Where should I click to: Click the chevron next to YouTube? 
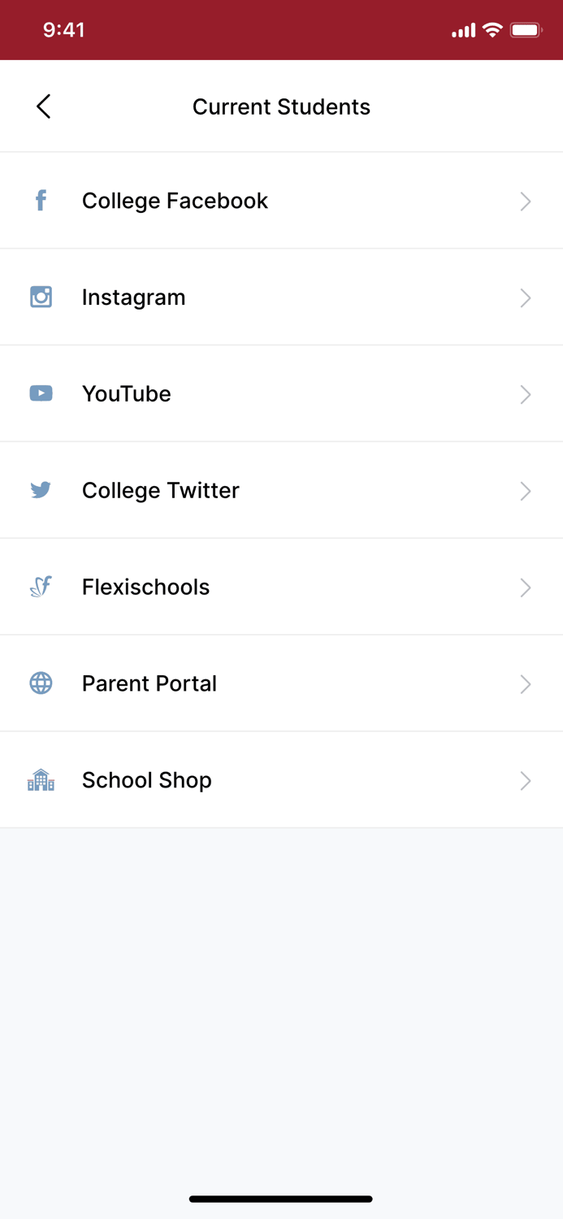[x=526, y=394]
